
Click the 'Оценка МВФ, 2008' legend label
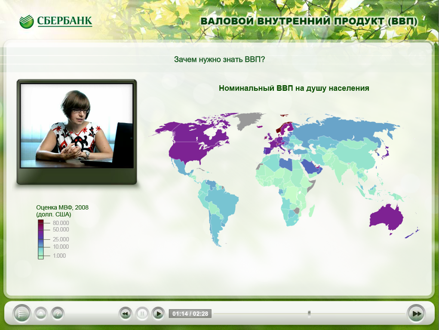pyautogui.click(x=62, y=207)
